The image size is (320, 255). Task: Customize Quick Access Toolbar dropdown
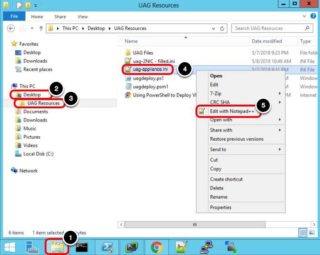click(36, 6)
